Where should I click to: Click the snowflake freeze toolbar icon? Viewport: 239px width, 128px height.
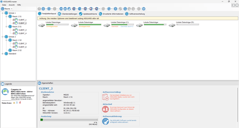tap(43, 9)
